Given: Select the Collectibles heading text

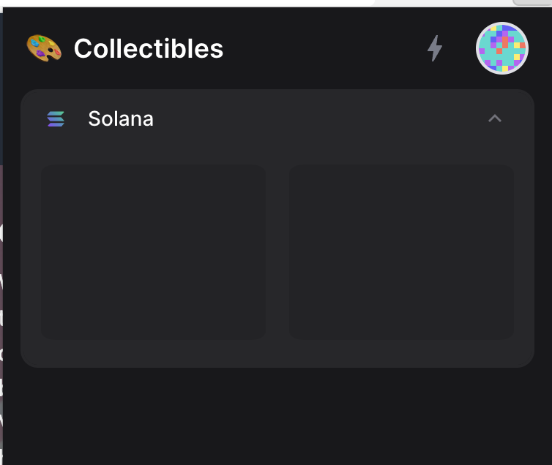Looking at the screenshot, I should pos(149,48).
